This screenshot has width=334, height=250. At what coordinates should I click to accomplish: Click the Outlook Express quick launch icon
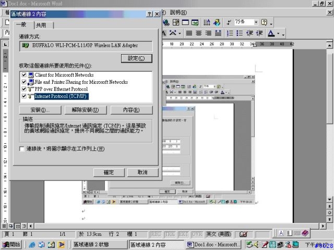click(x=42, y=244)
